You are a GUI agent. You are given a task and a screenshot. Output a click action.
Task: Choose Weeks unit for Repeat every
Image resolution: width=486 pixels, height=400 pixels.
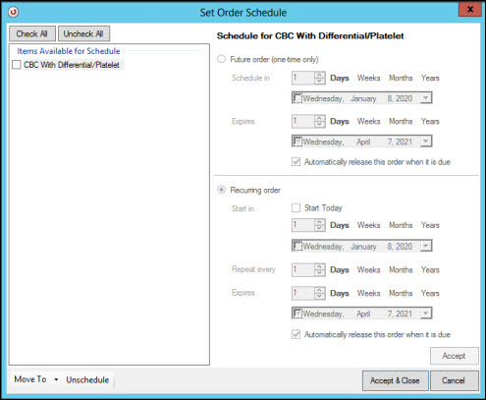(x=368, y=269)
